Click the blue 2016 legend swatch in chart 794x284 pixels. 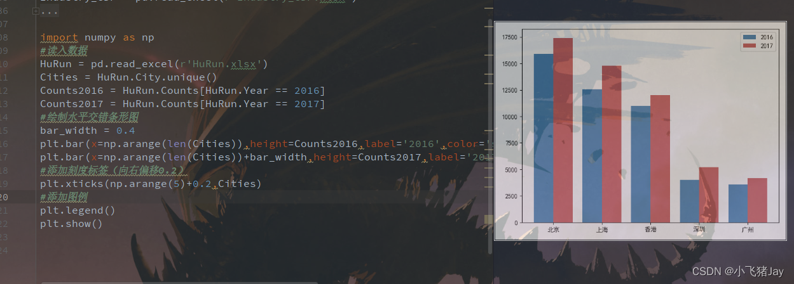coord(750,37)
